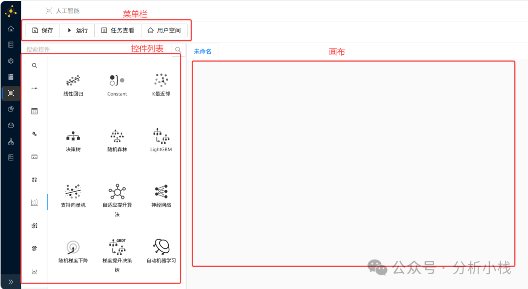Open the line chart category icon at bottom
Screen dimensions: 528x289
click(34, 271)
